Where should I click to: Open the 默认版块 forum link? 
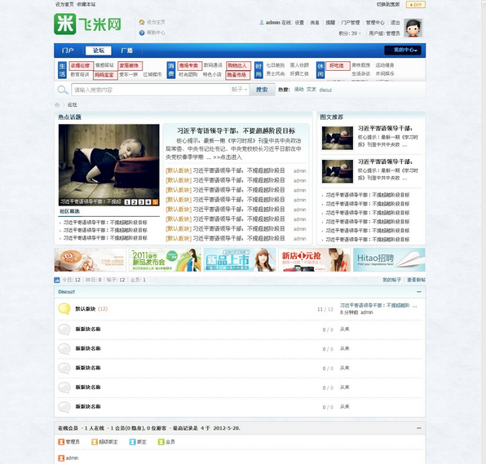[86, 309]
